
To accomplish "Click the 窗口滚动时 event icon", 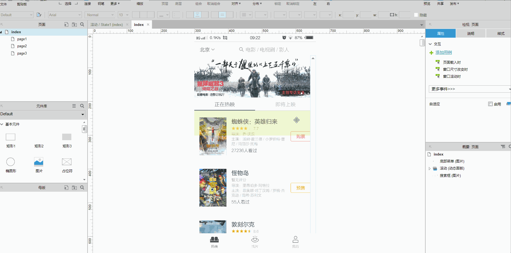I will pos(437,76).
